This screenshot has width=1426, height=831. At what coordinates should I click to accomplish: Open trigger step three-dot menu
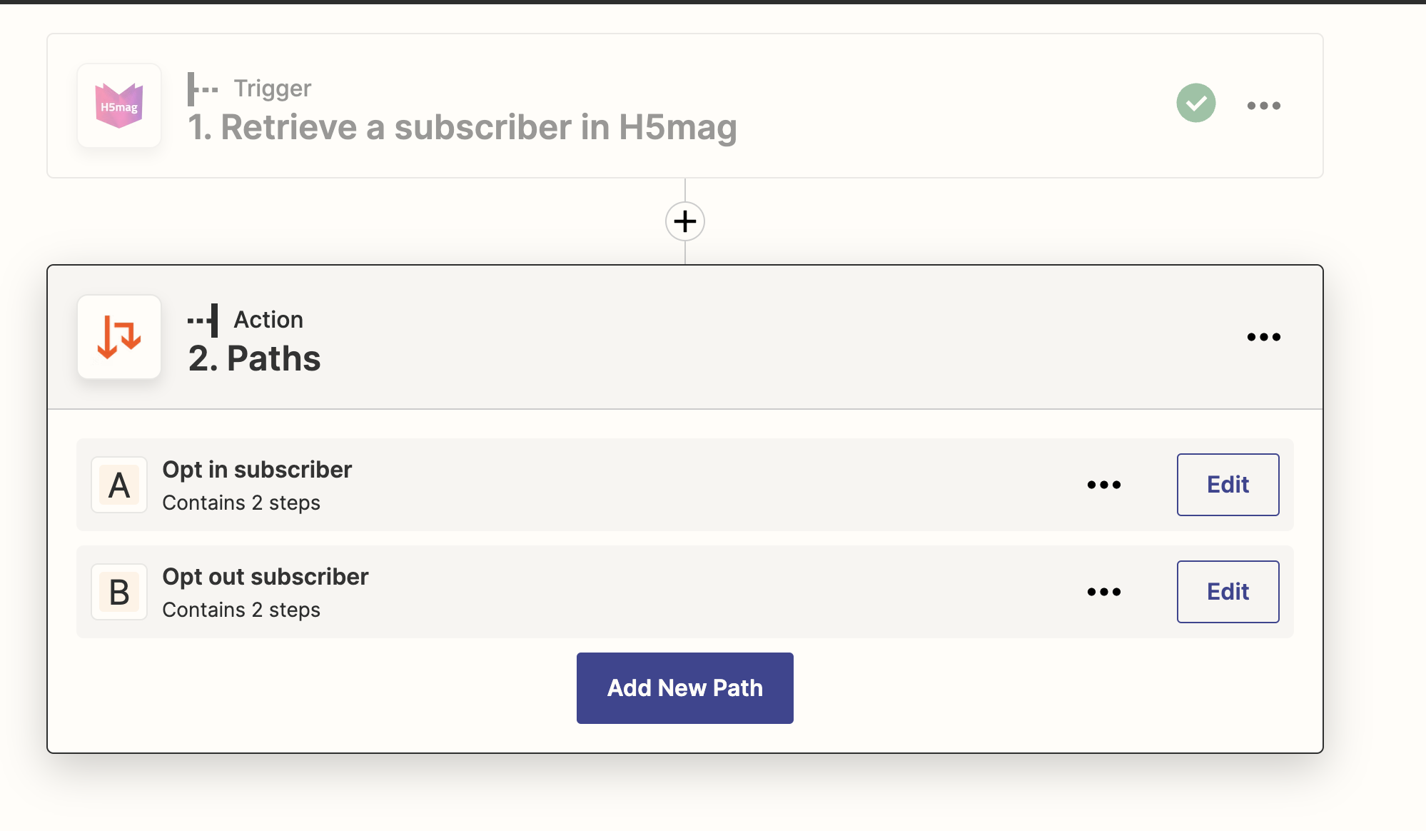click(1263, 106)
